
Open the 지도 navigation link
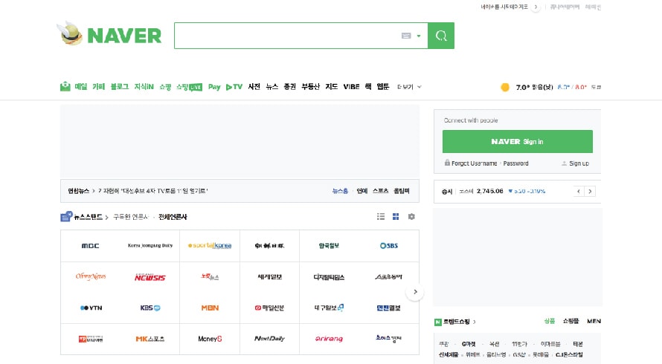pos(332,86)
